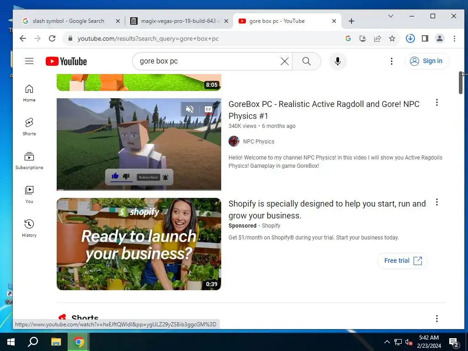Open Chrome's three-dot menu

click(454, 38)
